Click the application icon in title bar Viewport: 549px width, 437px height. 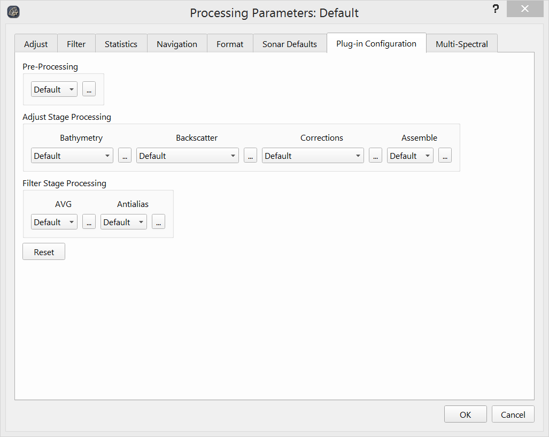tap(13, 12)
